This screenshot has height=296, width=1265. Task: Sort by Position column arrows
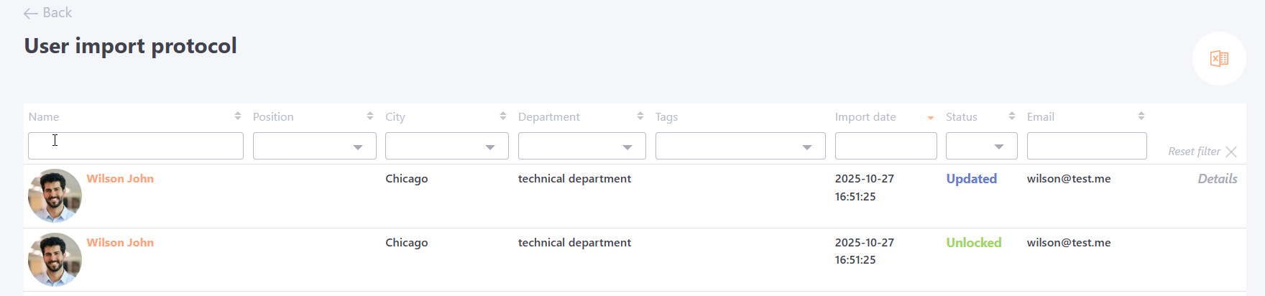(x=370, y=116)
